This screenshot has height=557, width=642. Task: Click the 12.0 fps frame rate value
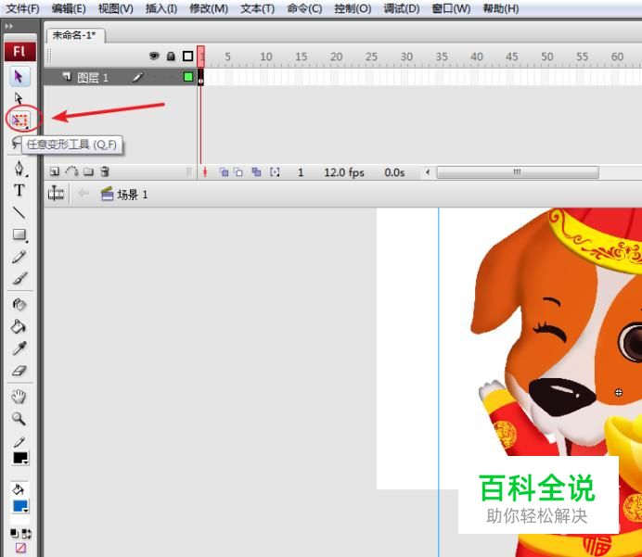coord(344,172)
